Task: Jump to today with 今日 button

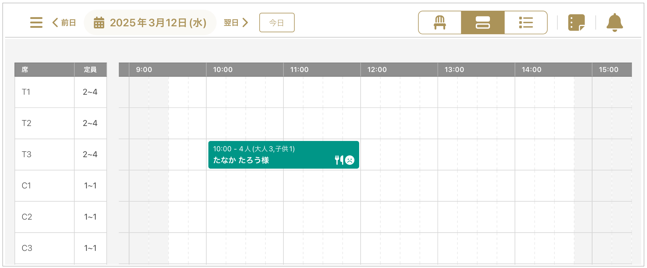Action: coord(277,22)
